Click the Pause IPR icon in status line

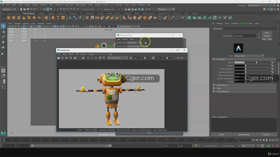click(150, 9)
